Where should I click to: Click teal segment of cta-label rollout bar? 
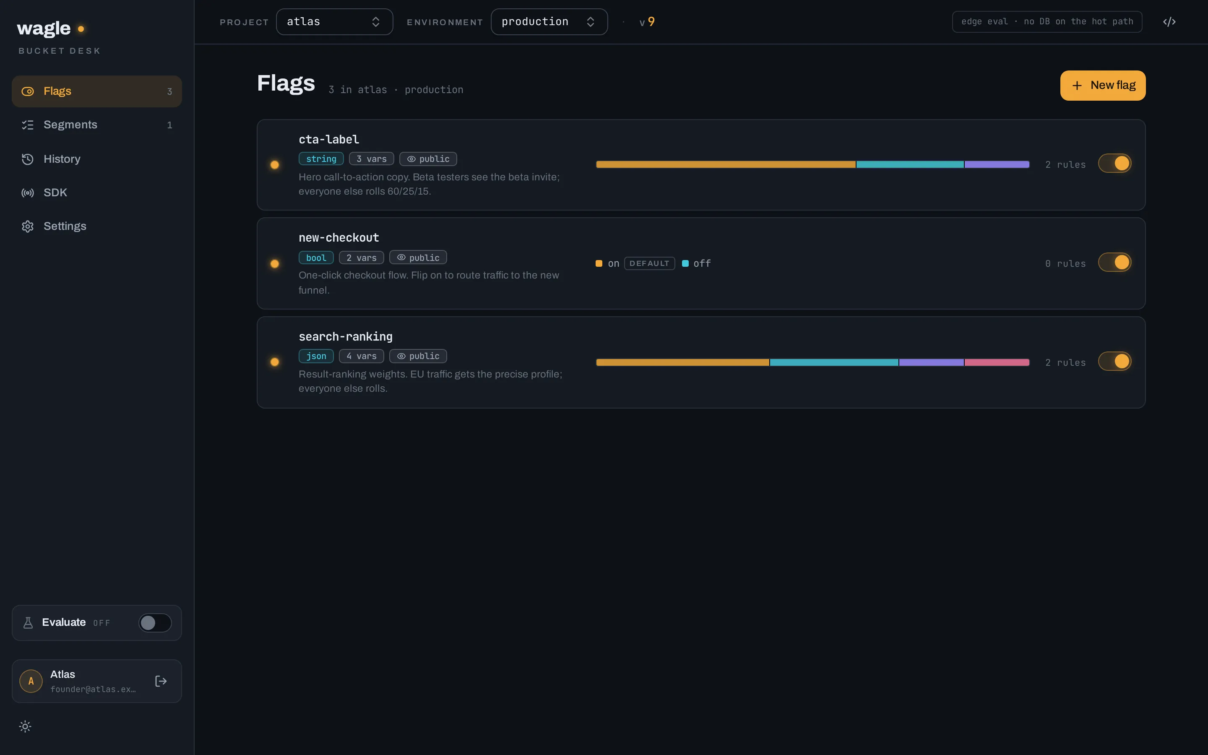[x=910, y=164]
